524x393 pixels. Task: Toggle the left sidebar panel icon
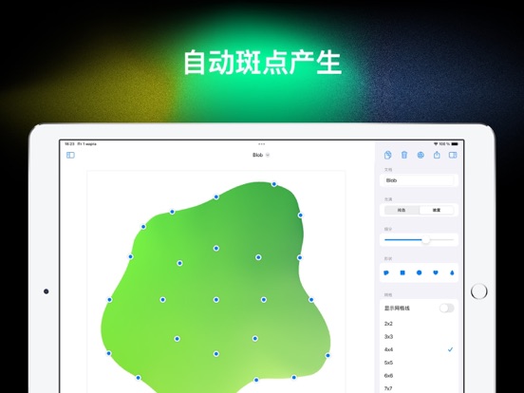pyautogui.click(x=70, y=155)
